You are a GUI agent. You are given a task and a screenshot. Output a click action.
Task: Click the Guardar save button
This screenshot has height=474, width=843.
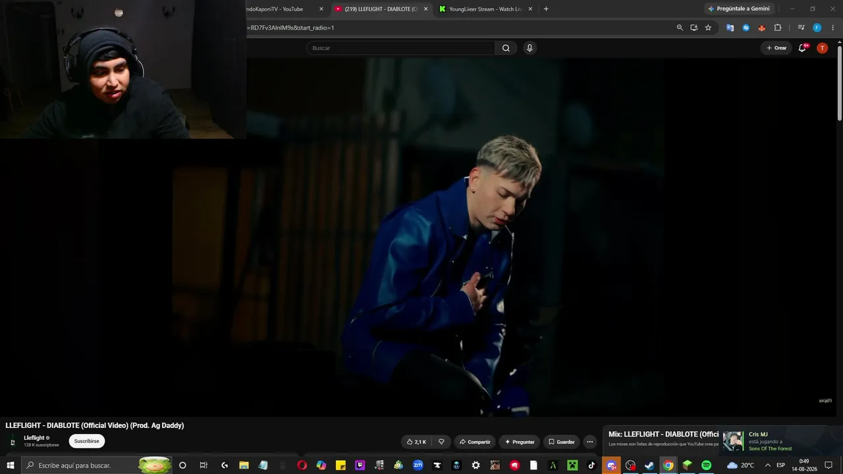(x=561, y=442)
